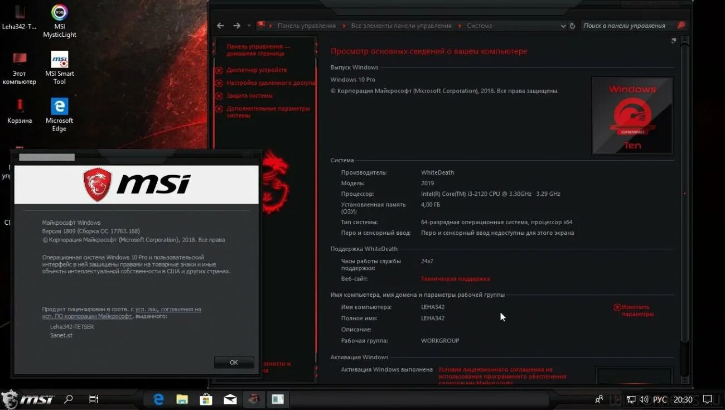Click the Intel Core i3-2120 processor text
Viewport: 725px width, 410px height.
coord(491,194)
